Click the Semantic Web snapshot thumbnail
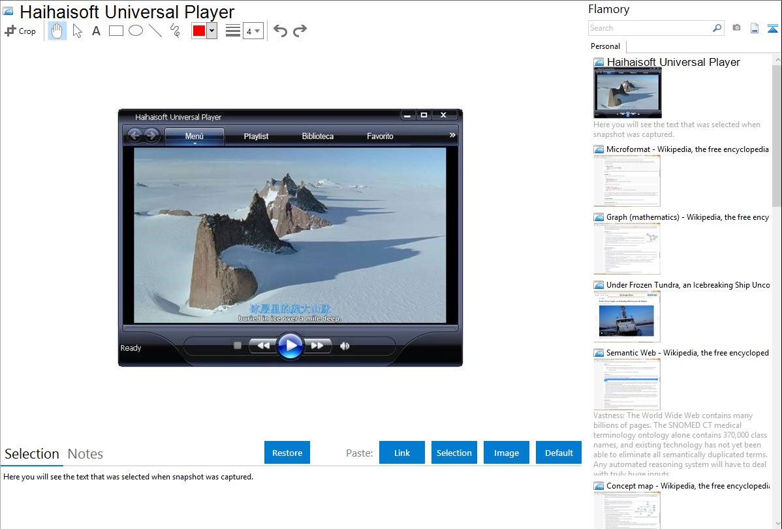Image resolution: width=782 pixels, height=529 pixels. [x=627, y=384]
